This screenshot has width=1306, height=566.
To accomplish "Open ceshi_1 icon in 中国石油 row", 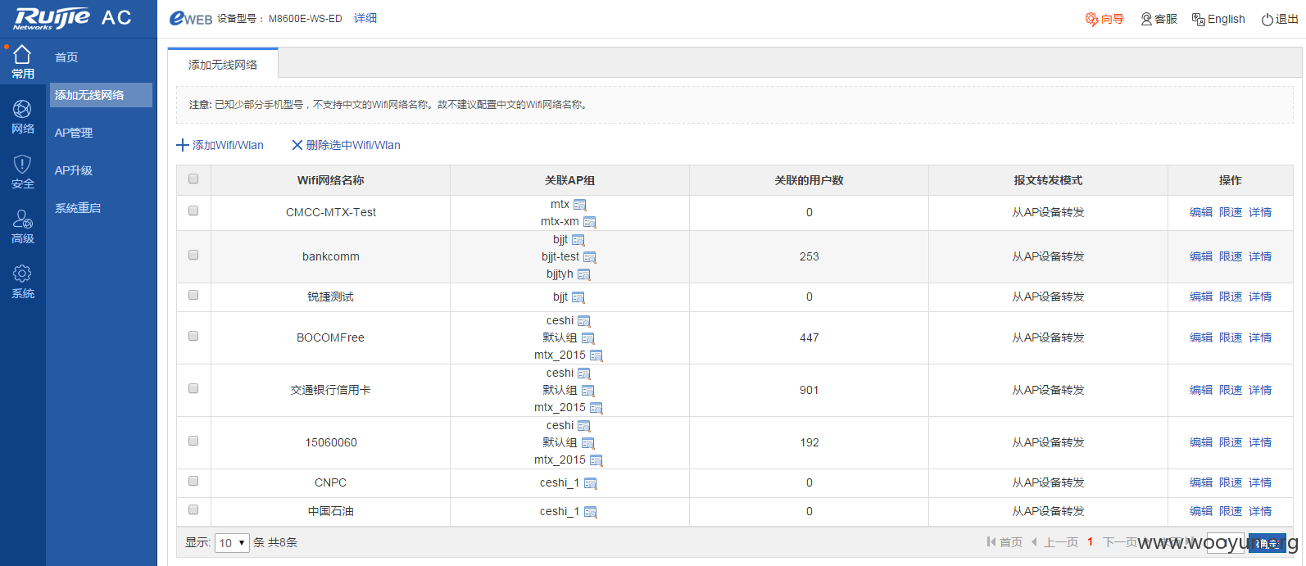I will 591,512.
